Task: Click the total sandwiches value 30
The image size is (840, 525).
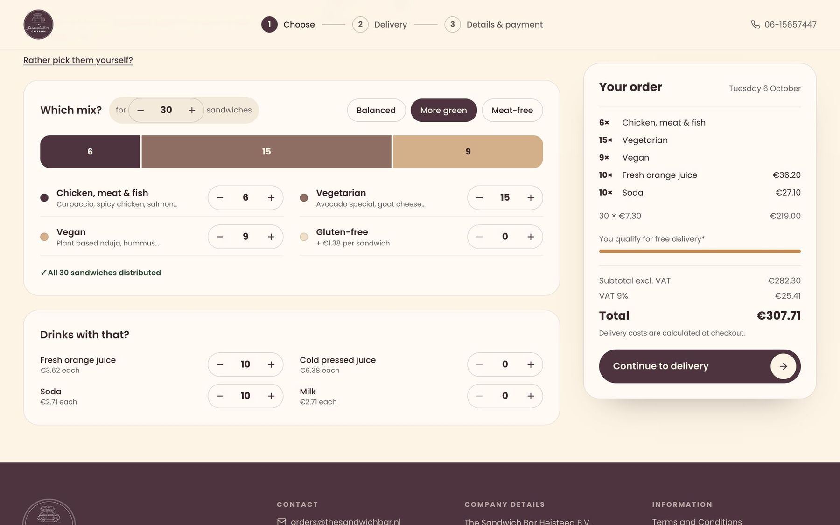Action: pos(166,110)
